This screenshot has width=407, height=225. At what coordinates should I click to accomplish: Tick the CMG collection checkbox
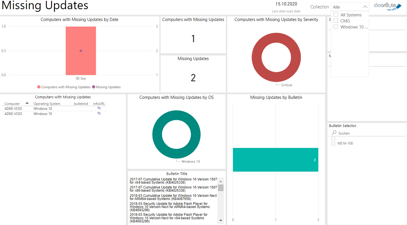point(336,21)
